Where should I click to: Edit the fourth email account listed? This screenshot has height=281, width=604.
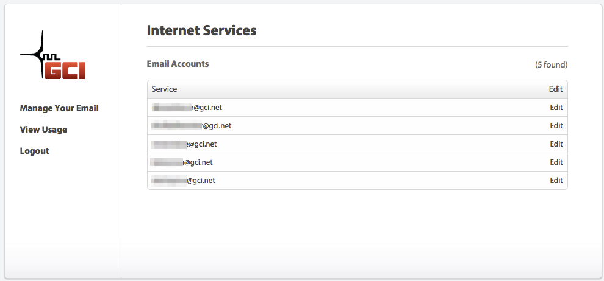556,162
